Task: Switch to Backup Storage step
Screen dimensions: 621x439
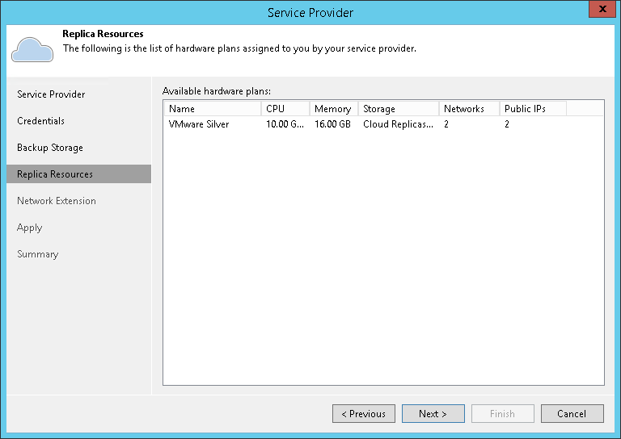Action: click(x=50, y=148)
